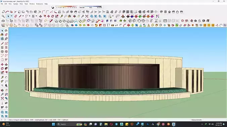Image resolution: width=227 pixels, height=127 pixels.
Task: Expand Select tool dropdown arrow
Action: 11,16
